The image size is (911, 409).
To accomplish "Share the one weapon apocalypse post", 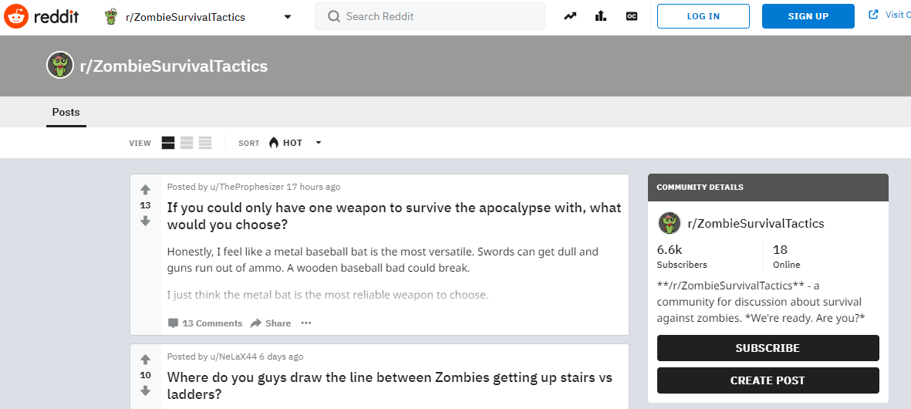I will [271, 323].
